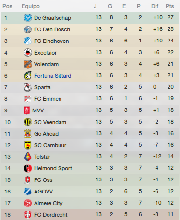Open the Fortuna Sittard team link
180x220 pixels.
point(52,76)
